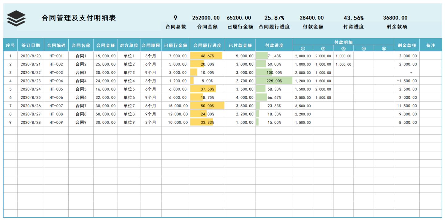
Task: Click the circled number ② payment column header
Action: [323, 48]
